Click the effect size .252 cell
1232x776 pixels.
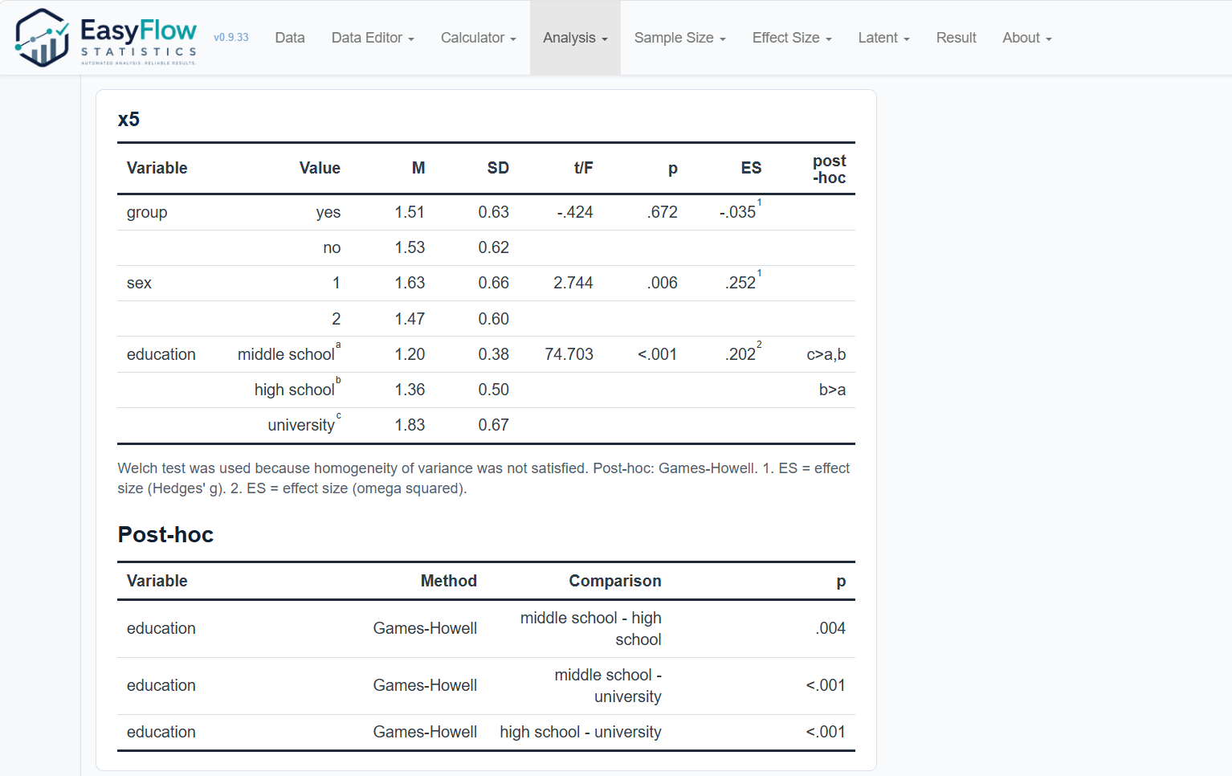tap(743, 282)
